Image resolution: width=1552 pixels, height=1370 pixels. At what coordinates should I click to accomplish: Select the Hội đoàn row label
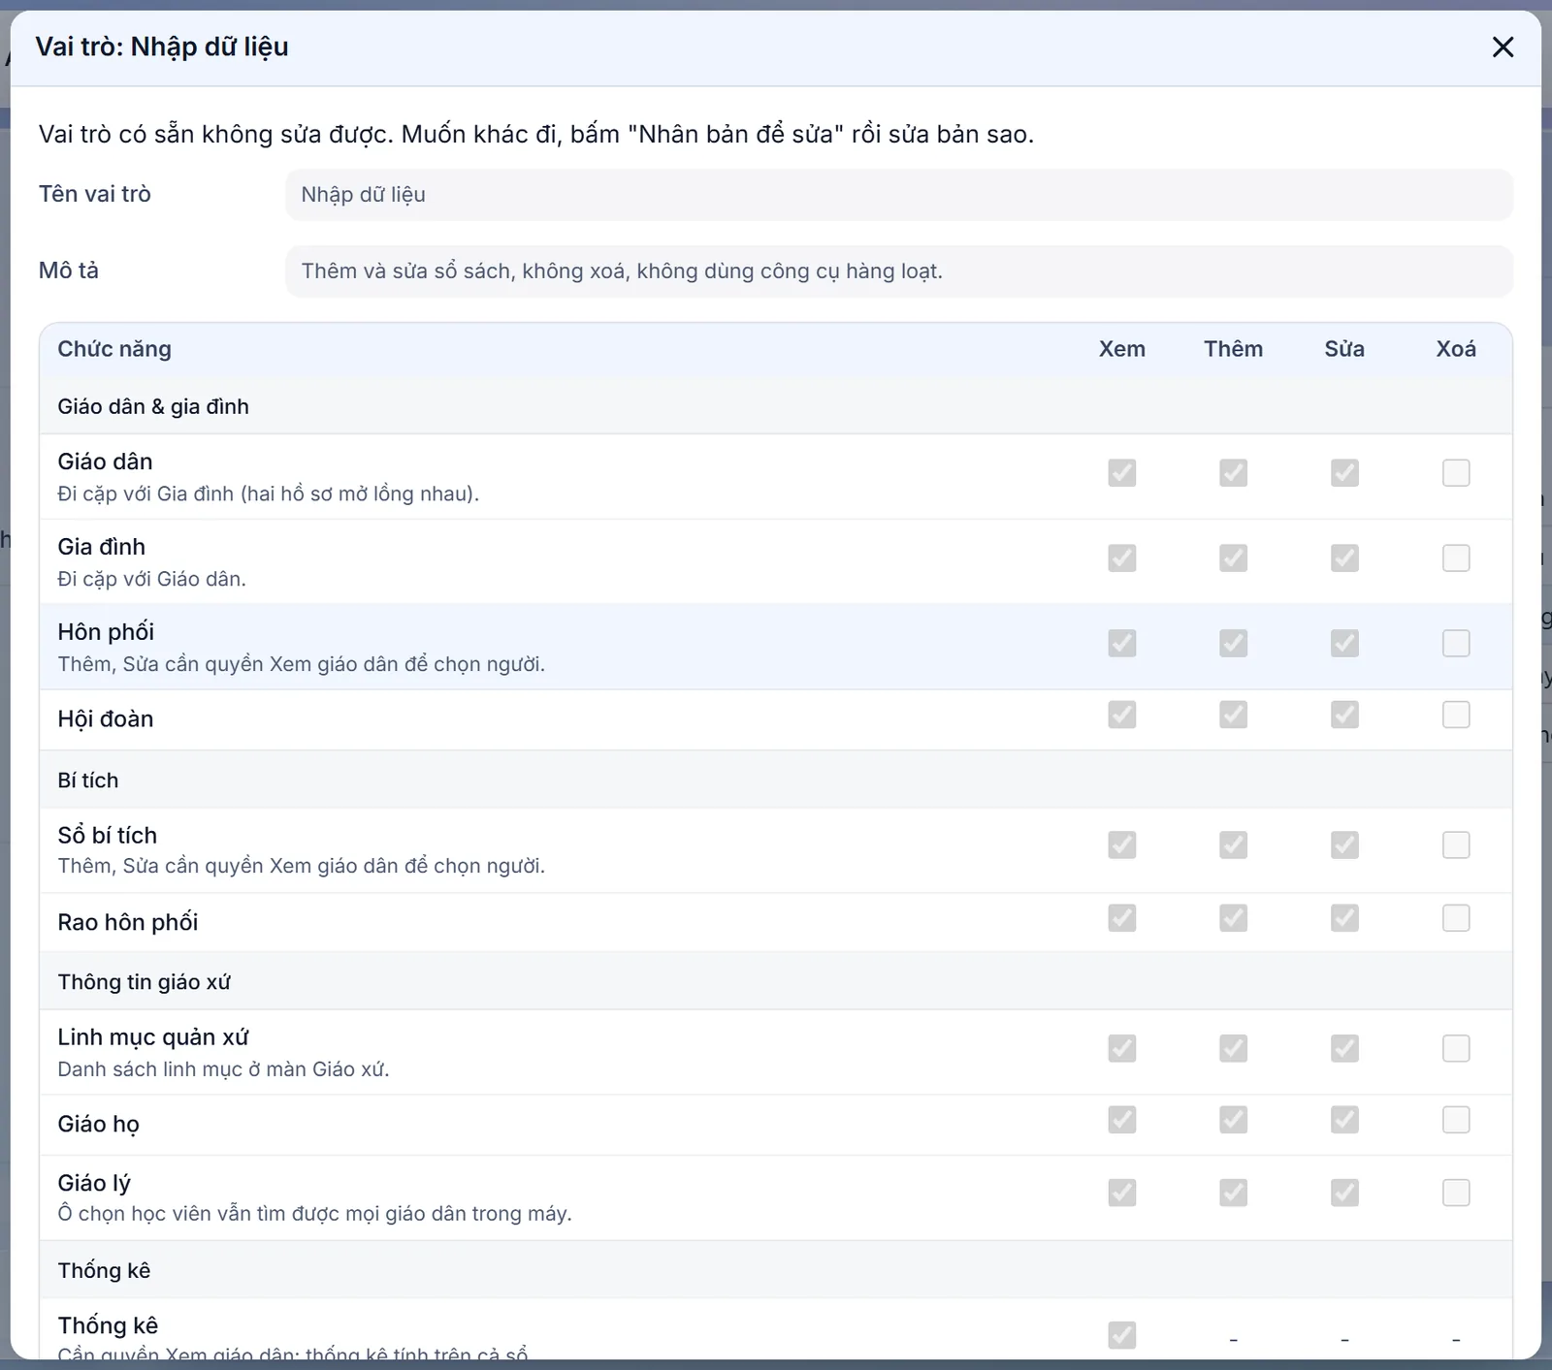point(106,718)
